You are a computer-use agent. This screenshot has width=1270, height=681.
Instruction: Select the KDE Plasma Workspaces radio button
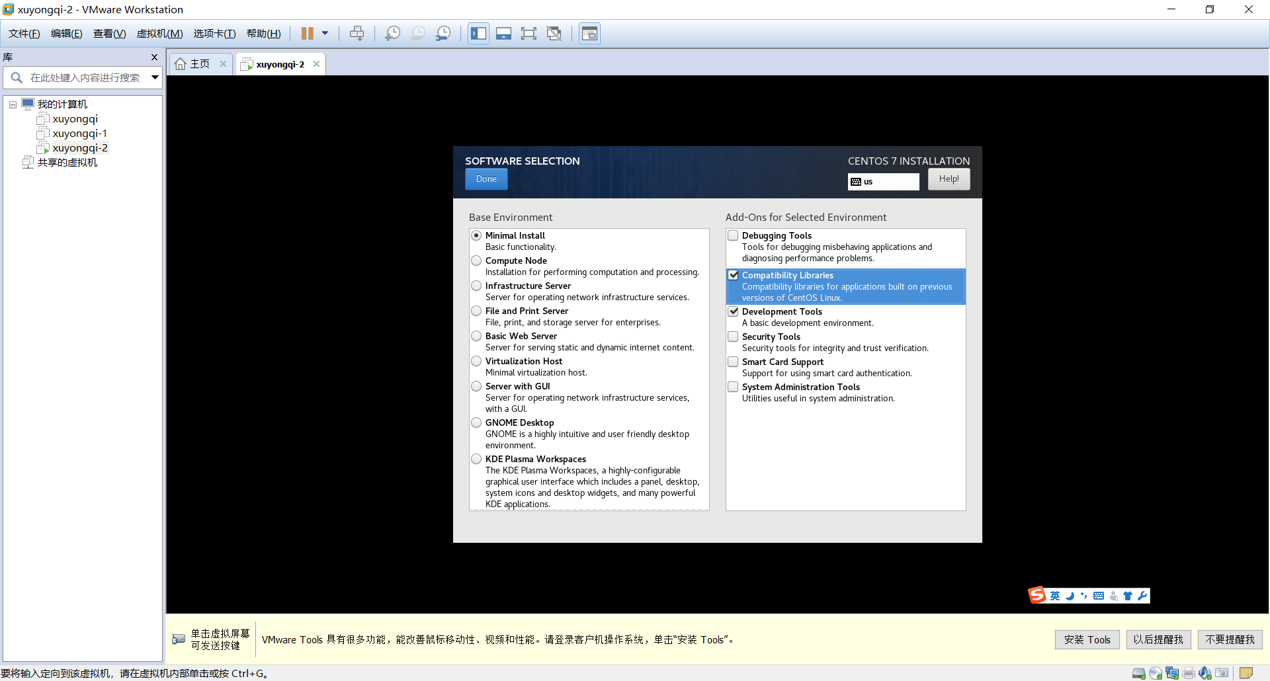476,459
